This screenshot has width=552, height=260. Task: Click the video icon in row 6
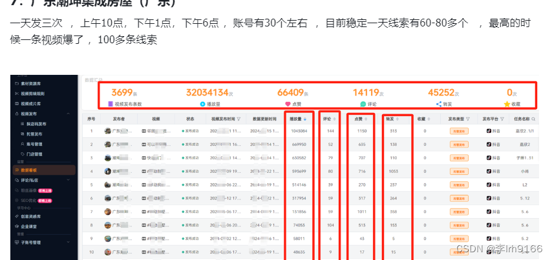[x=143, y=198]
